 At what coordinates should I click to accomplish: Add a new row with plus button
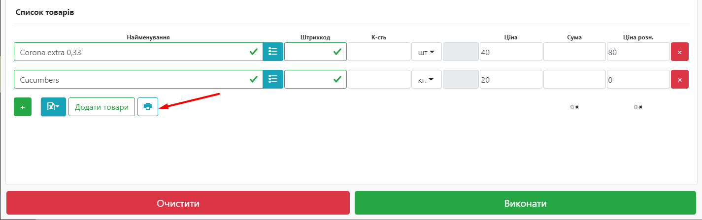coord(23,107)
